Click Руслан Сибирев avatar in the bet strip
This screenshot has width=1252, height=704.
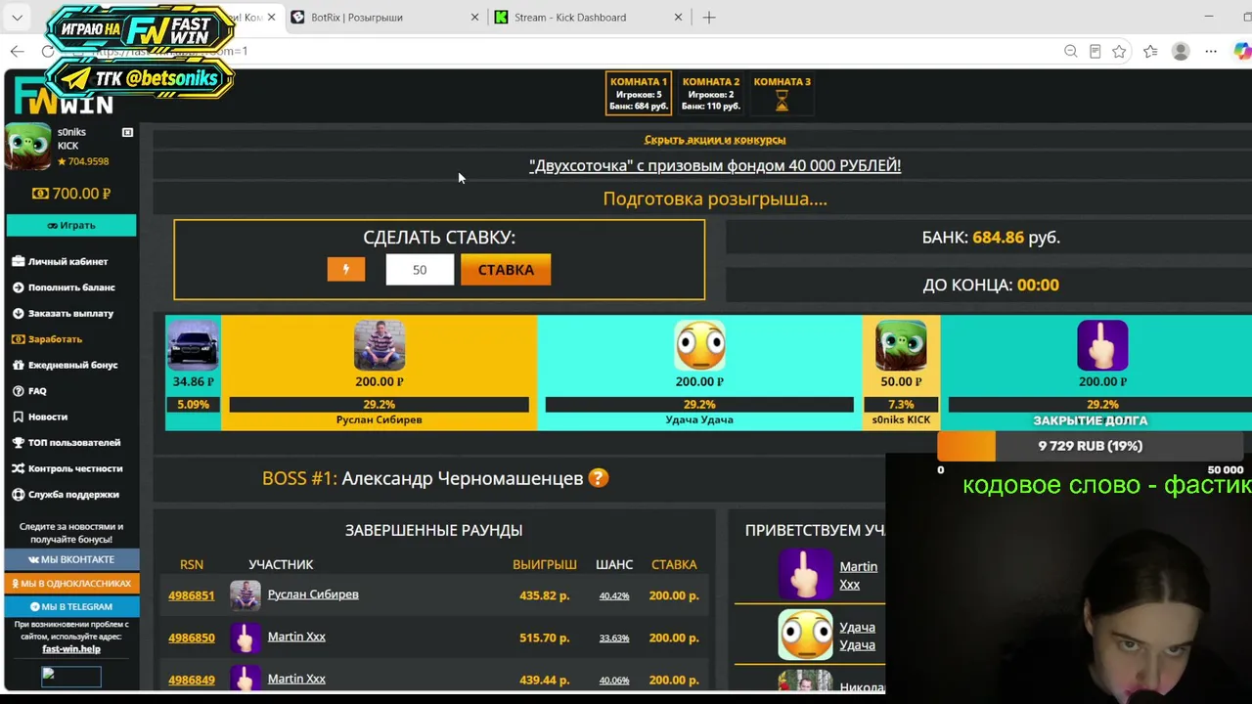(x=380, y=345)
